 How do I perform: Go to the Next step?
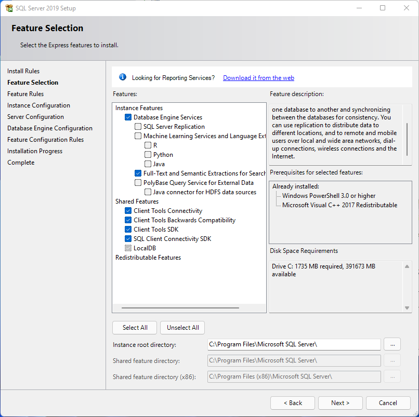[340, 403]
